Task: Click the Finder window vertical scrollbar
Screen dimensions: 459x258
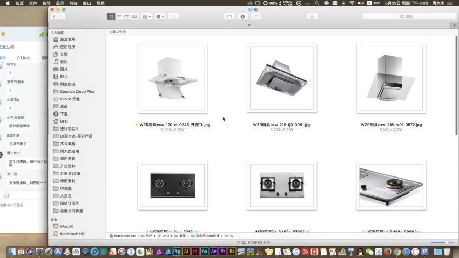Action: pyautogui.click(x=456, y=85)
